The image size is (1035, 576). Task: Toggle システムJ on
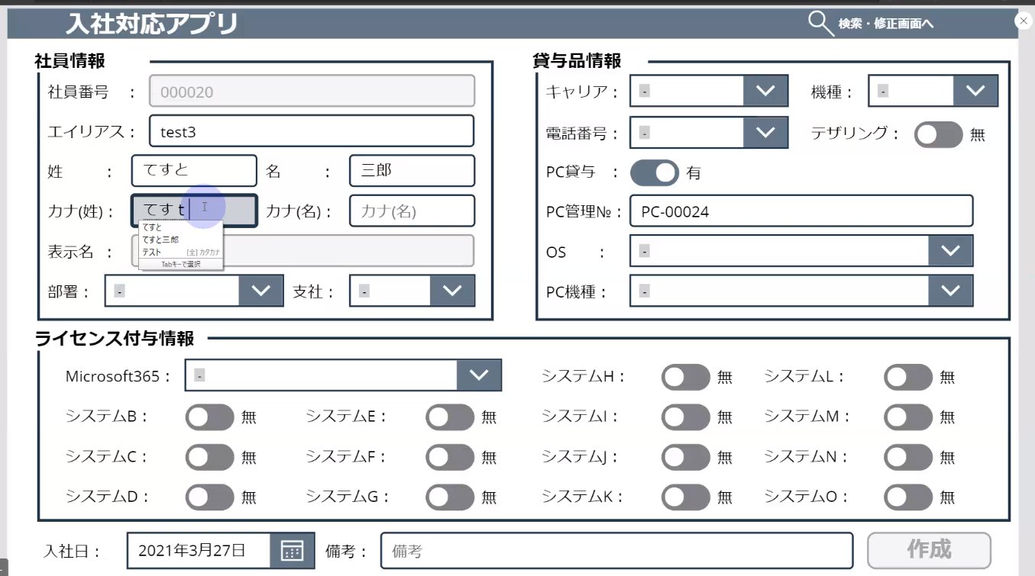click(686, 457)
